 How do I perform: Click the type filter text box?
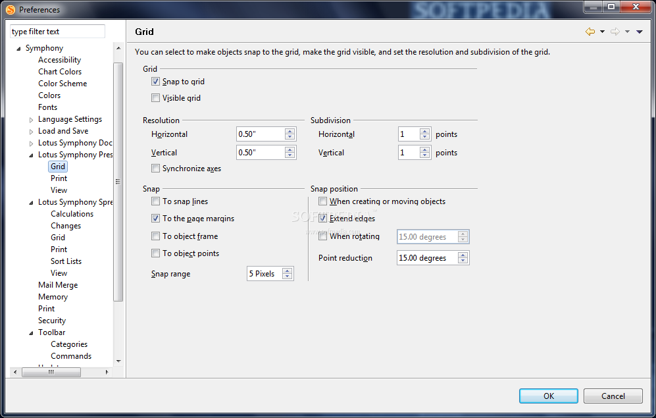tap(57, 32)
